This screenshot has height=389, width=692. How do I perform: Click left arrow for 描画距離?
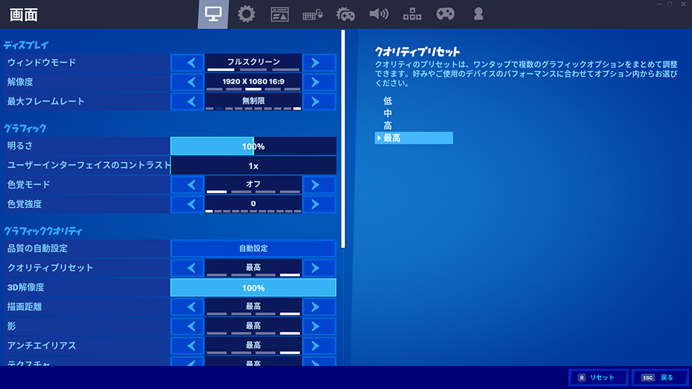point(187,307)
